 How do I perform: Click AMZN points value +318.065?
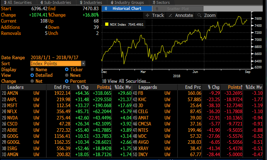point(102,93)
